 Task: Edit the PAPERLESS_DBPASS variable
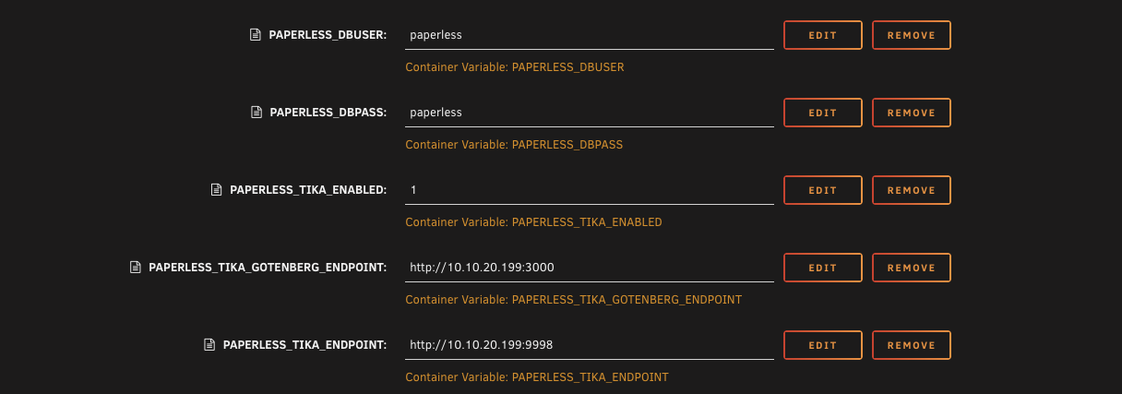(x=822, y=113)
